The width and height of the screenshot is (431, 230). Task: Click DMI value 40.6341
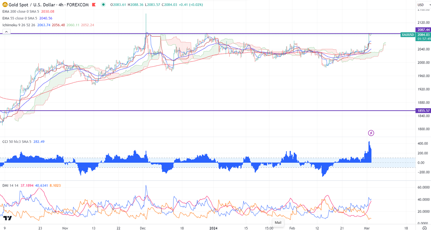click(41, 186)
